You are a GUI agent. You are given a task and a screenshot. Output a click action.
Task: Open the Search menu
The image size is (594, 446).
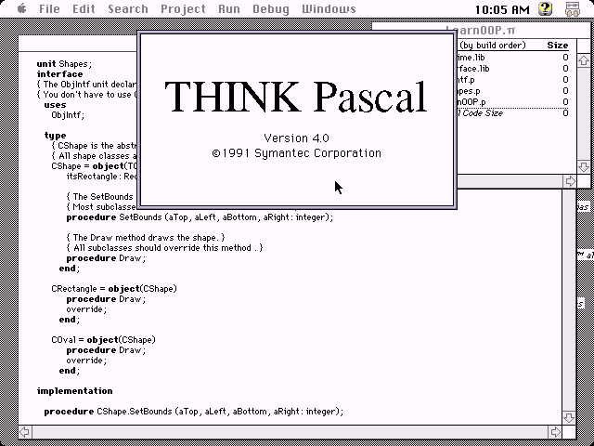[128, 8]
